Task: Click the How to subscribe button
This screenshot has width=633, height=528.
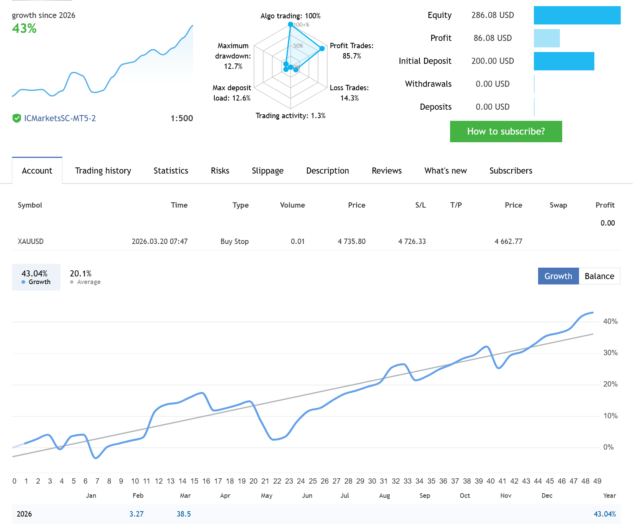Action: 506,132
